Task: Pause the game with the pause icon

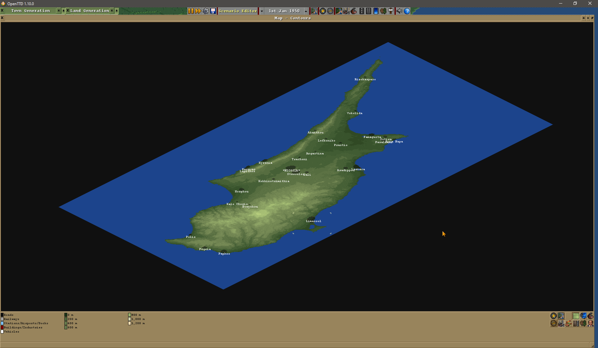Action: click(191, 11)
